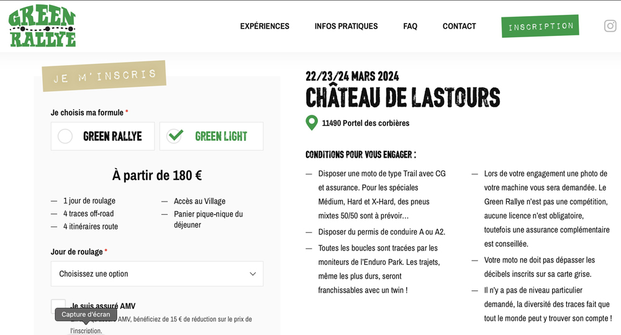Click the Green Rallye logo
The width and height of the screenshot is (621, 335).
42,27
